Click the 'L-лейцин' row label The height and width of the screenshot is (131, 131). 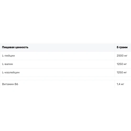(x=8, y=56)
